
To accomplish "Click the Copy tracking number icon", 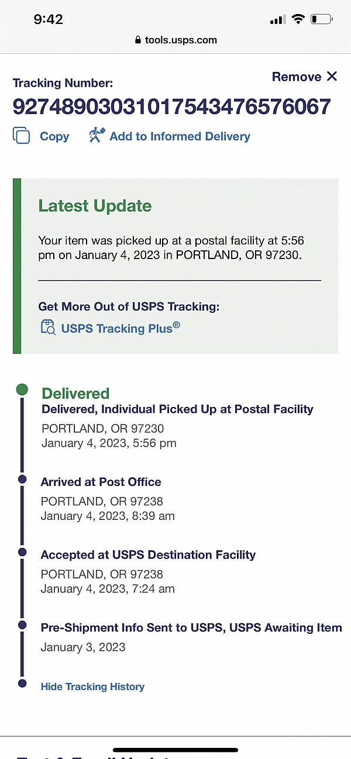I will coord(21,136).
